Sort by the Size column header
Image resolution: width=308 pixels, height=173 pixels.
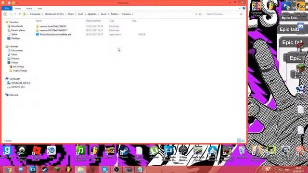(x=134, y=21)
